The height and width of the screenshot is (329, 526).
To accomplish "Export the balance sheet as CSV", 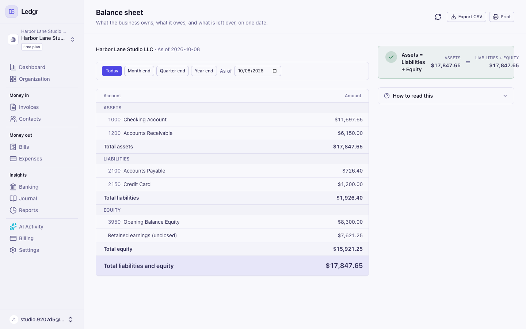I will [x=466, y=17].
